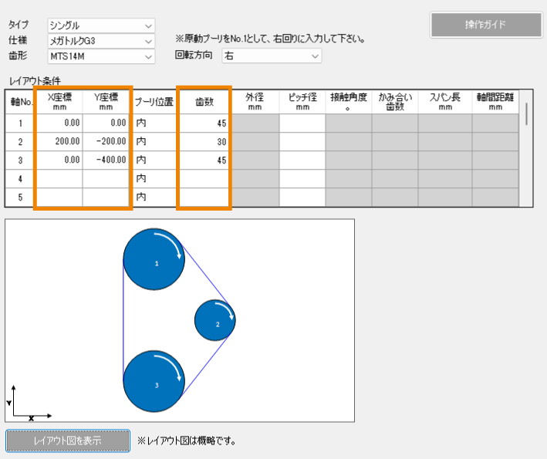Image resolution: width=547 pixels, height=459 pixels.
Task: Select X座標 cell for axis 3
Action: 59,160
